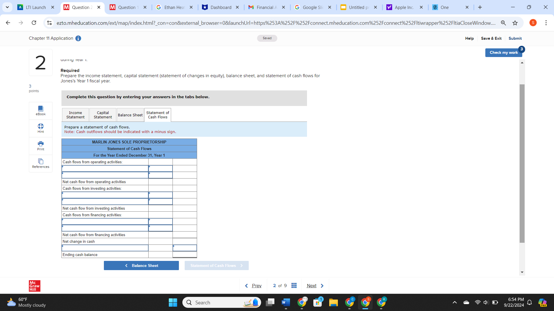554x311 pixels.
Task: Open the Dashboard browser tab
Action: tap(220, 7)
